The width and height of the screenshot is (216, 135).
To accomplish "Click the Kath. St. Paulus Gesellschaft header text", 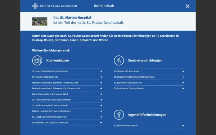I will pyautogui.click(x=59, y=6).
